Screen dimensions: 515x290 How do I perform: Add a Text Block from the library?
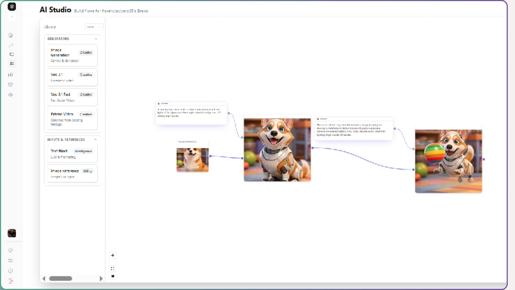pos(72,154)
